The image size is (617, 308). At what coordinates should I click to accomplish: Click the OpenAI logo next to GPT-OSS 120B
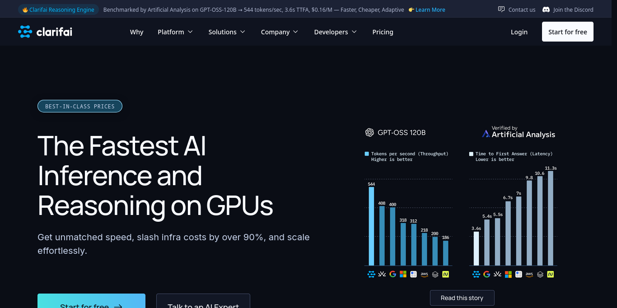coord(369,132)
